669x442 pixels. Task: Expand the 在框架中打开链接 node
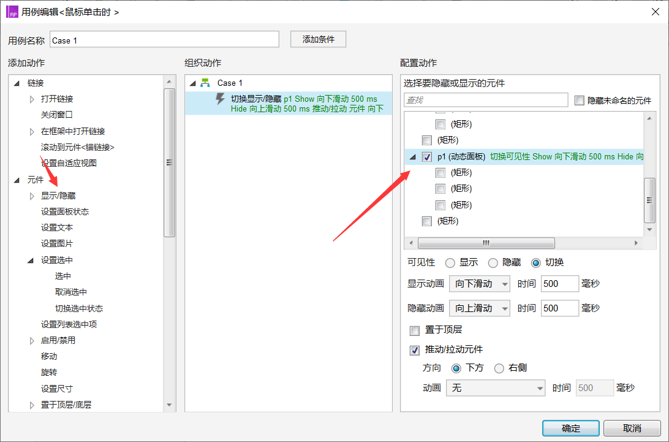[32, 132]
